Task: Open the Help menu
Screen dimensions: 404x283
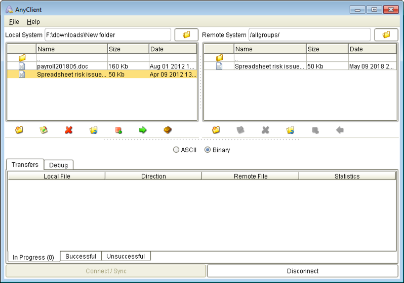Action: [x=33, y=22]
